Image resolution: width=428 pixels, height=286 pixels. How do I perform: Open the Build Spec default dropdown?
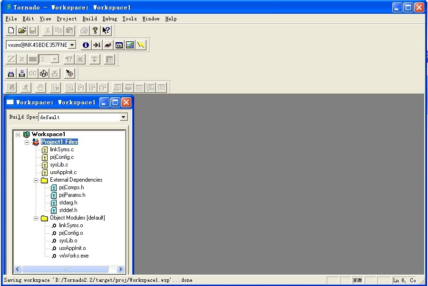[x=123, y=117]
